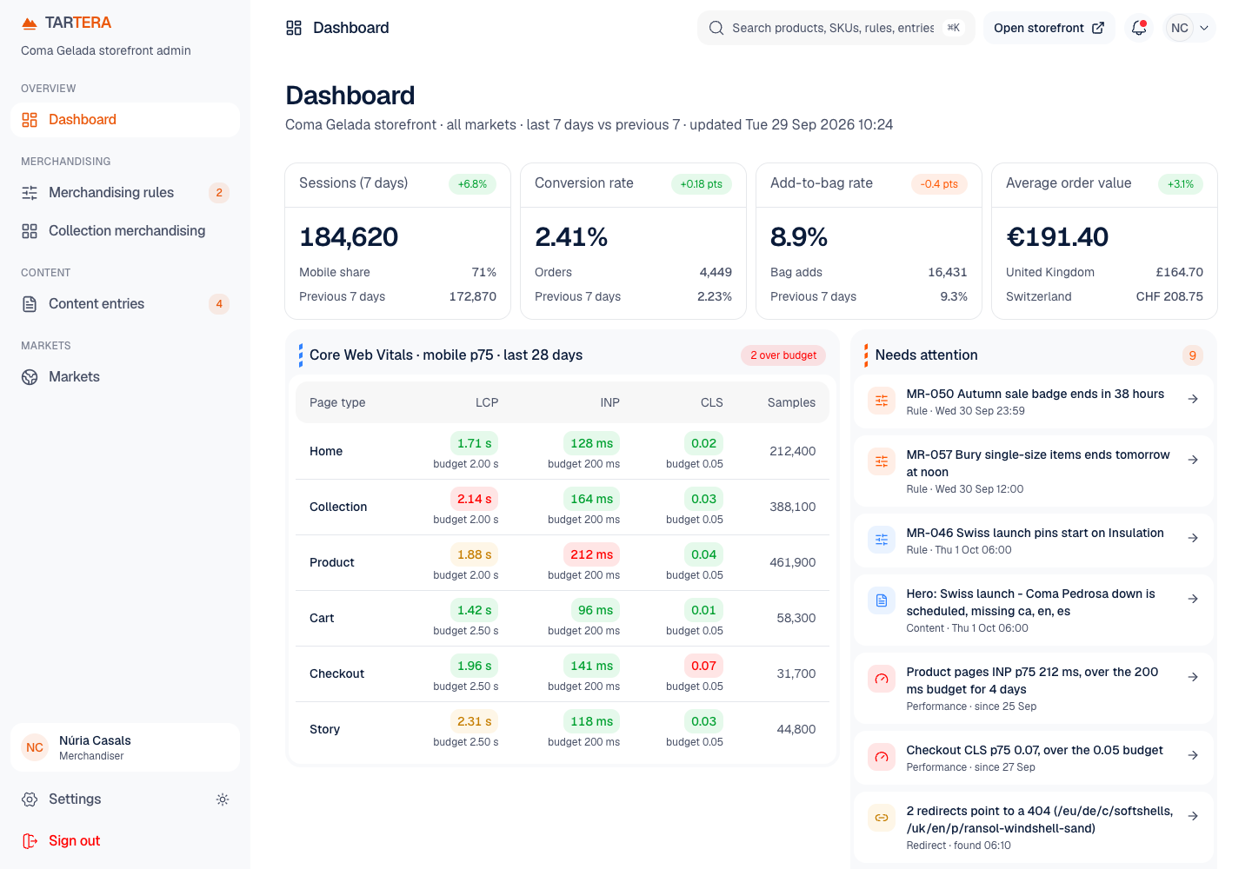The image size is (1252, 869).
Task: Toggle theme with the sun icon
Action: [223, 799]
